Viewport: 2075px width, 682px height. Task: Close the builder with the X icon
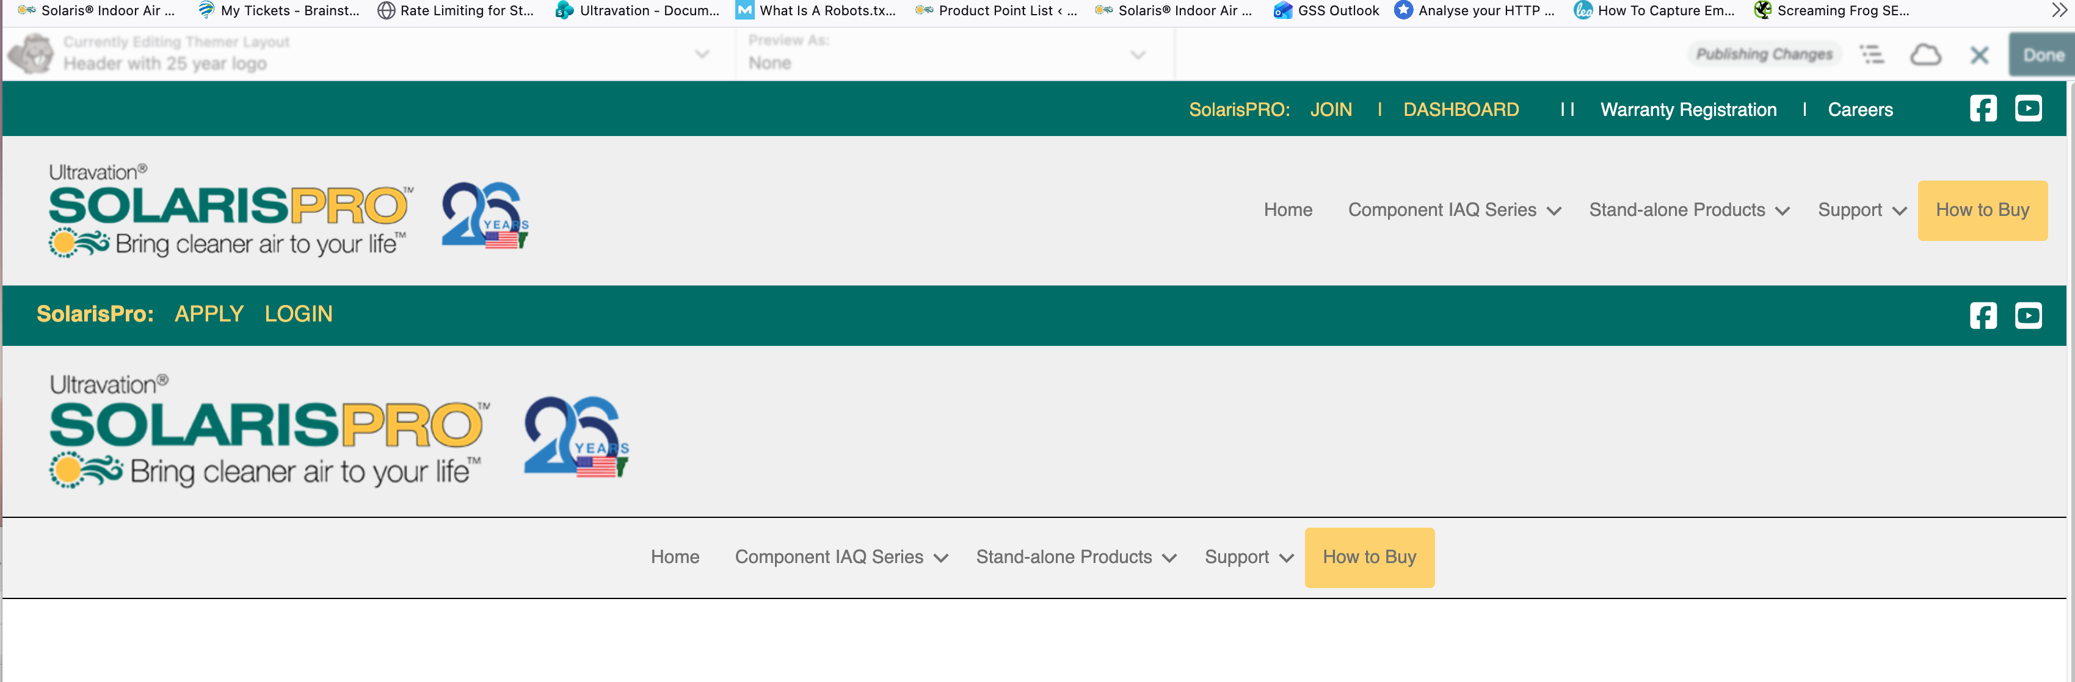point(1979,55)
